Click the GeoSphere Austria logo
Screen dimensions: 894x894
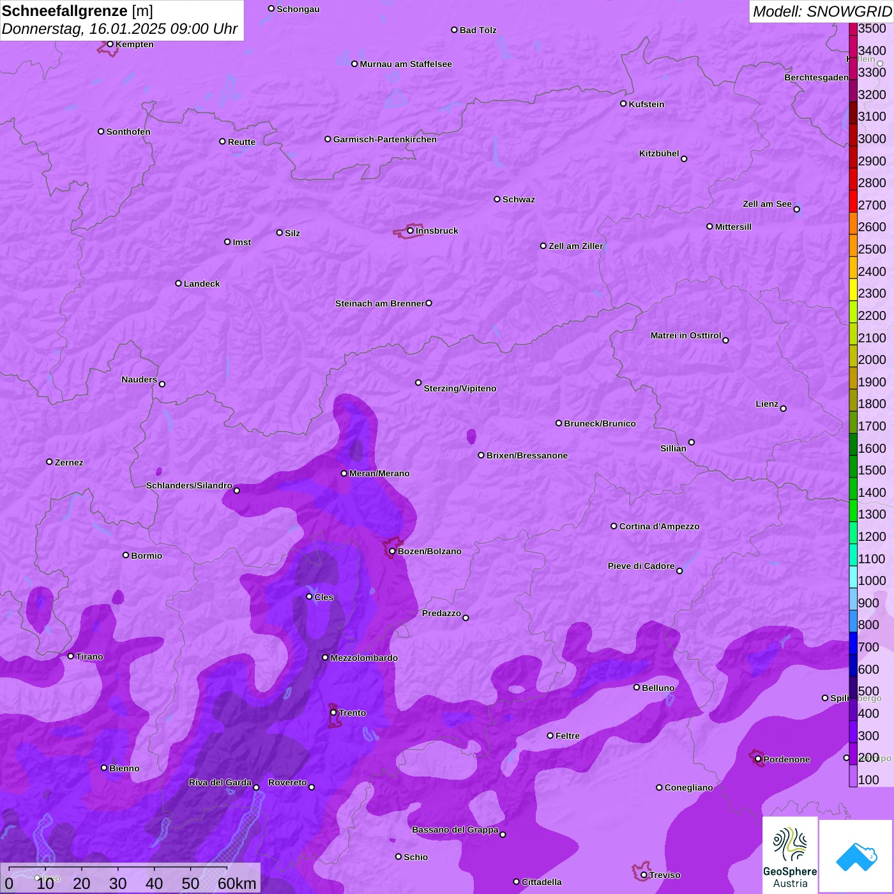point(790,855)
